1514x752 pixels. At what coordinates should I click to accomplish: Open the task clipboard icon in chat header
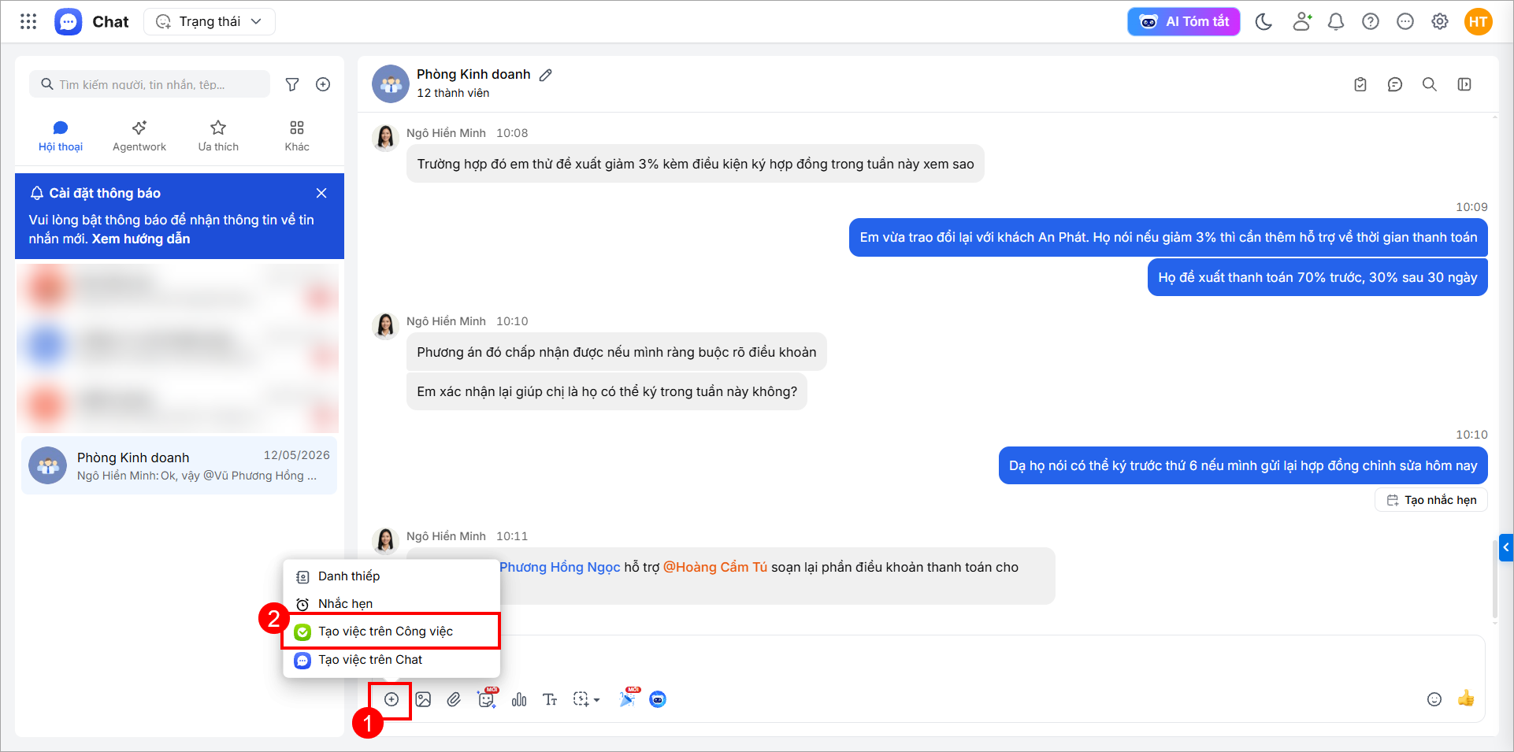[1360, 84]
